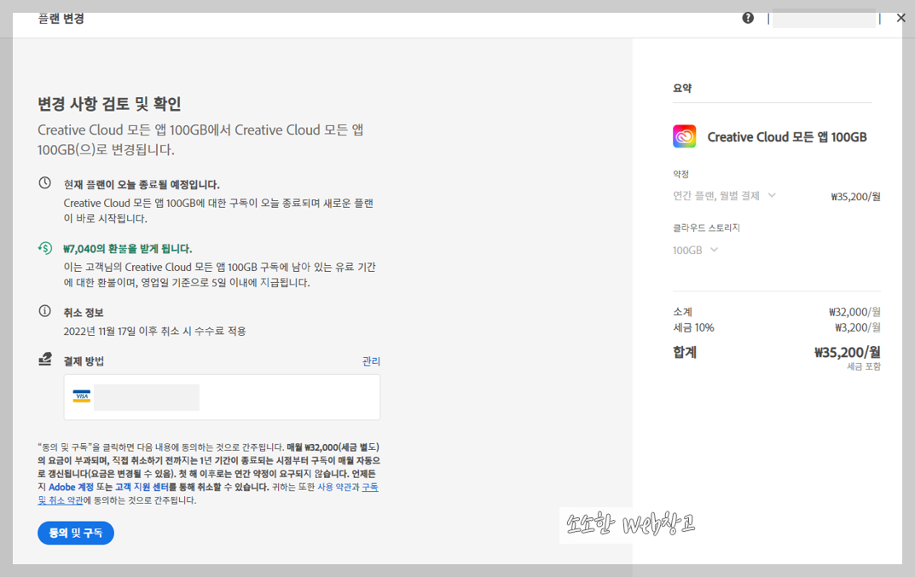Click the ₩35,200/월 price beside 약정 dropdown
The image size is (915, 577).
[x=855, y=197]
